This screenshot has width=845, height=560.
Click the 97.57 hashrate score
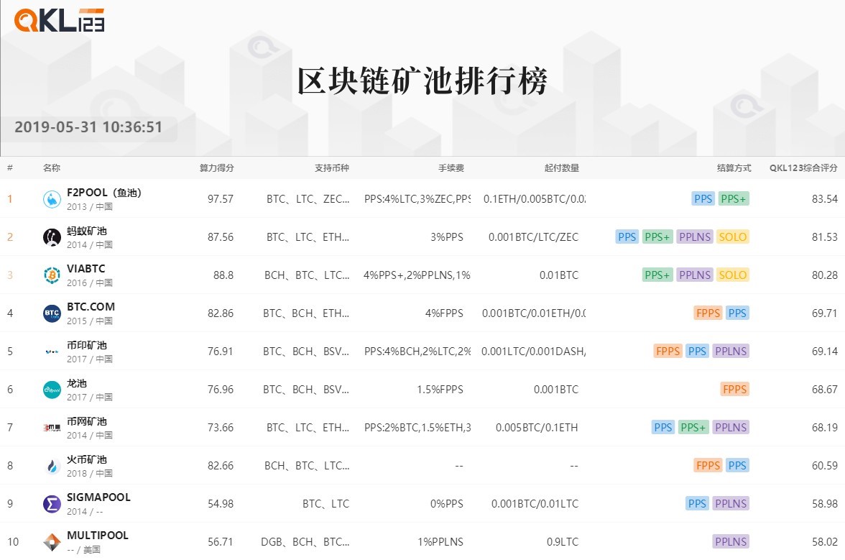(x=221, y=199)
